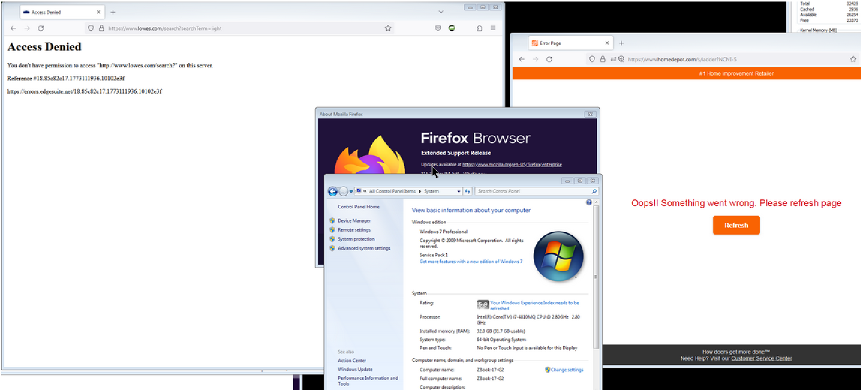Click the Search Control Panel box
The height and width of the screenshot is (390, 861).
pyautogui.click(x=536, y=191)
